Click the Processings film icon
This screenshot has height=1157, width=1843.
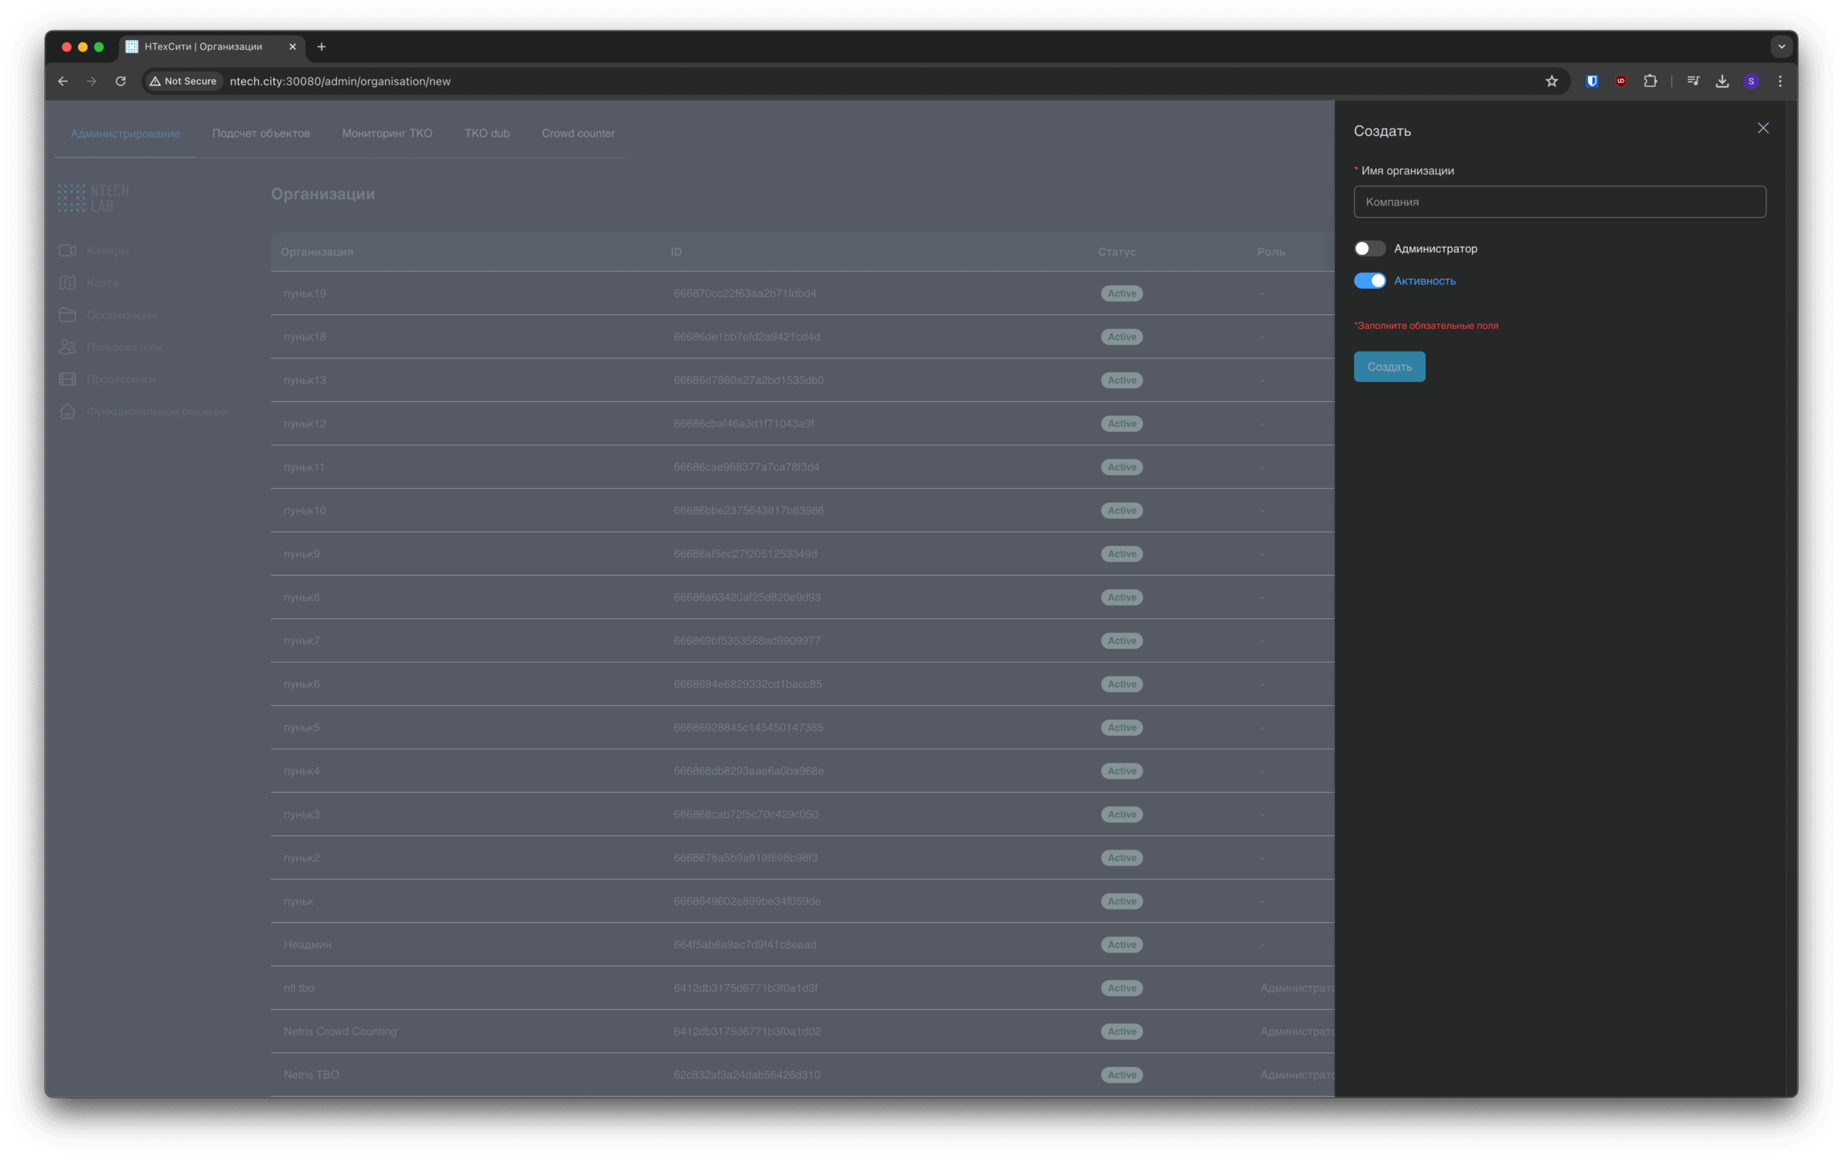coord(68,379)
